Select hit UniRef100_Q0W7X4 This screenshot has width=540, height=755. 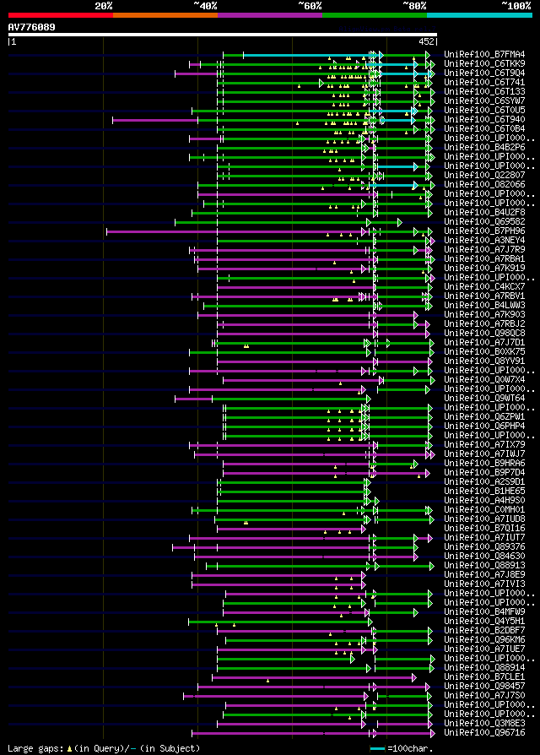click(x=484, y=380)
